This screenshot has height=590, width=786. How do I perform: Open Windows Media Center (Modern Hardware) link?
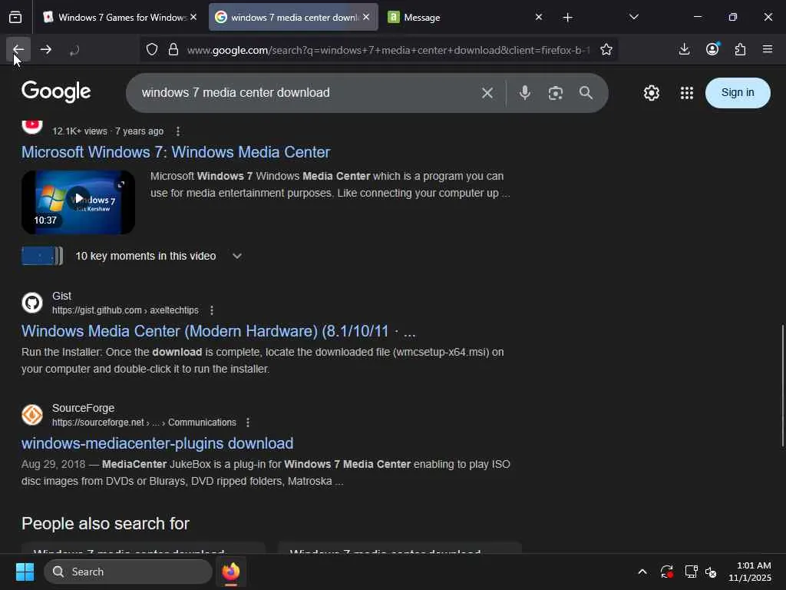coord(219,331)
